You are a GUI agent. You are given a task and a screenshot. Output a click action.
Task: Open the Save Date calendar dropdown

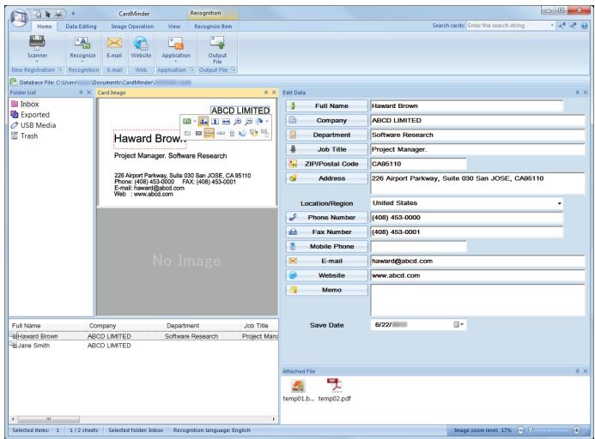458,324
